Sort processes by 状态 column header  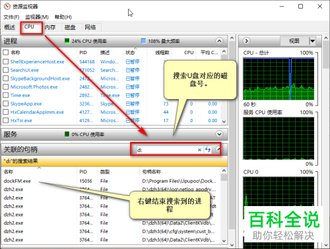pos(130,53)
